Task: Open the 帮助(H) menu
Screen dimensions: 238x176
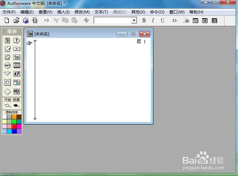Action: (x=196, y=12)
